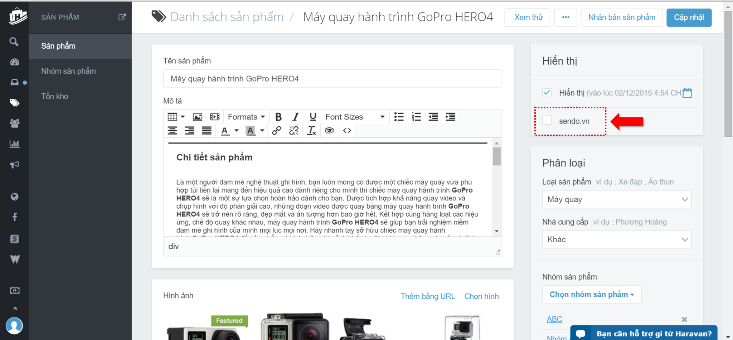Open the website globe icon
The width and height of the screenshot is (733, 340).
point(15,196)
